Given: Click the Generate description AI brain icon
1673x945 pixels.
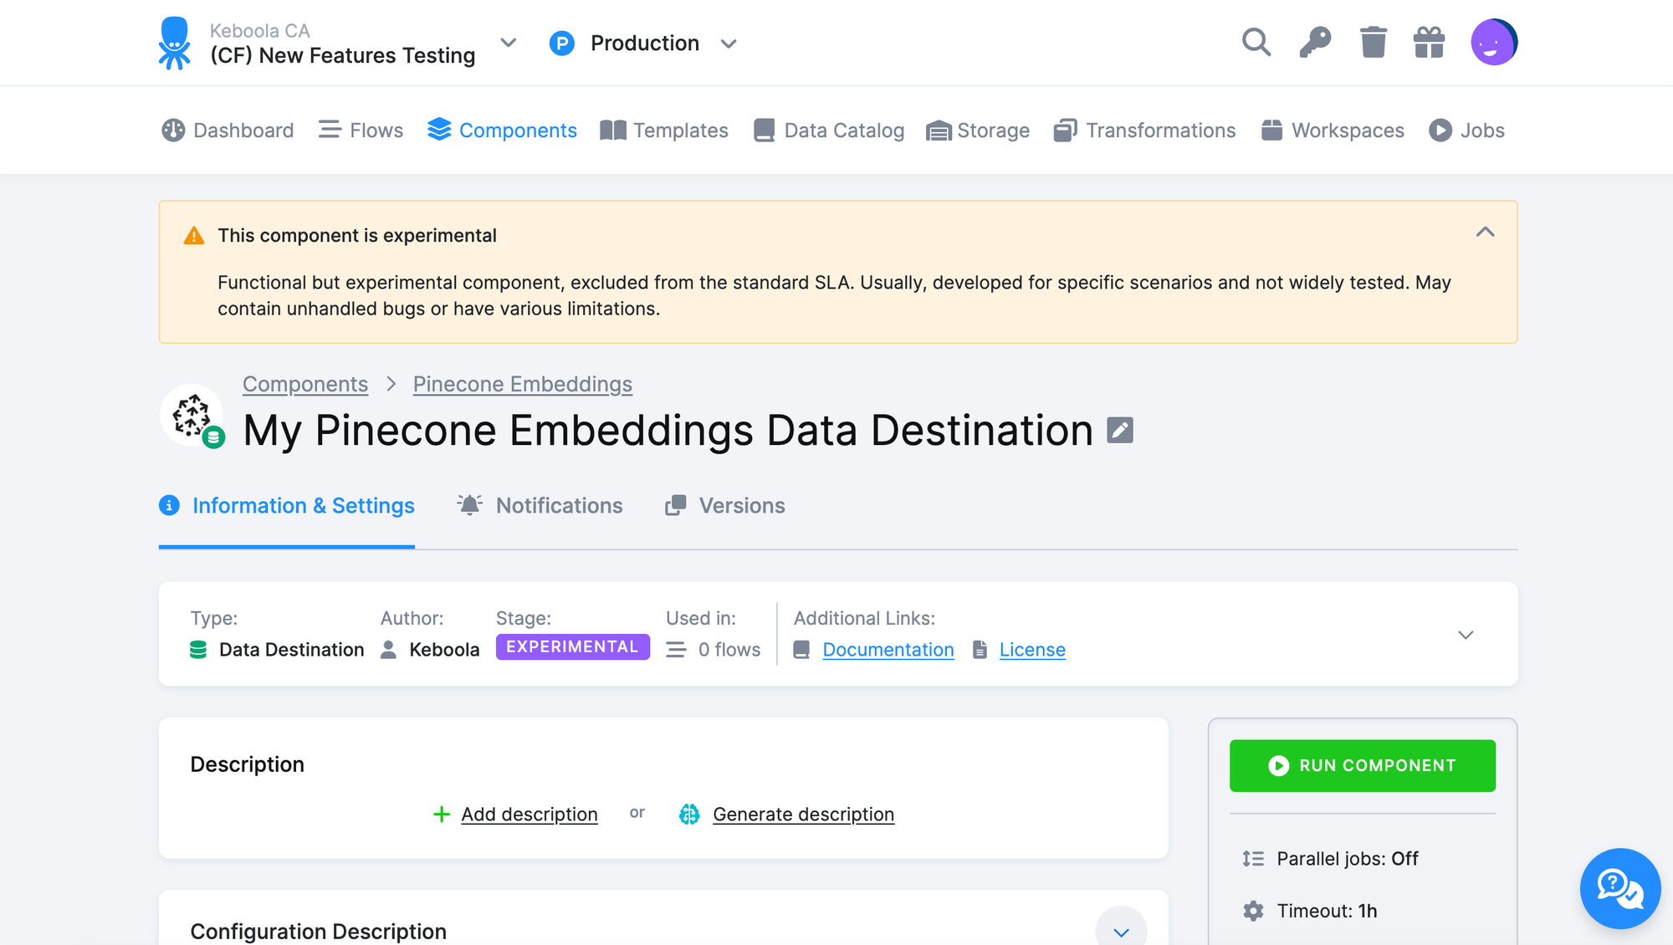Looking at the screenshot, I should pyautogui.click(x=689, y=814).
